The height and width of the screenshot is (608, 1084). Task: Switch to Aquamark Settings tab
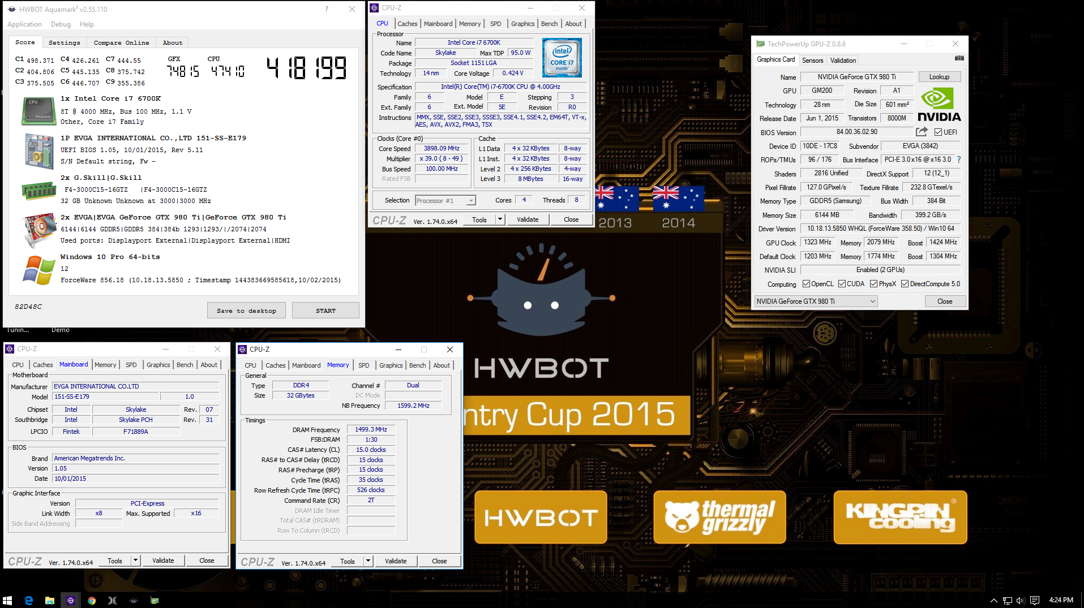pyautogui.click(x=64, y=43)
